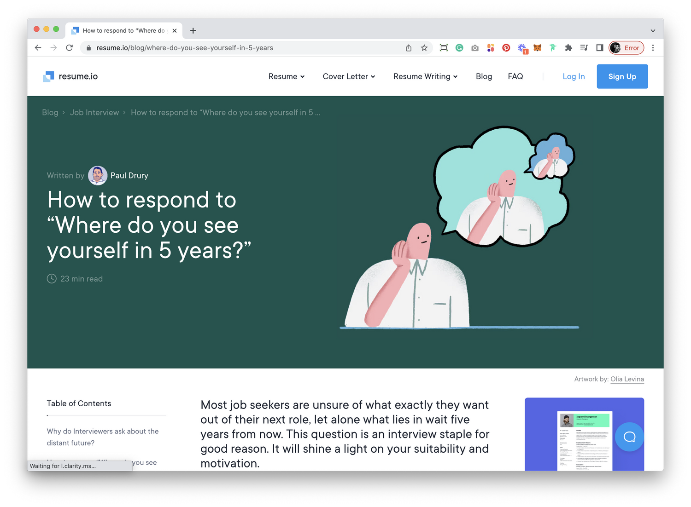Open the Blog menu item
Screen dimensions: 691x507
pos(484,76)
